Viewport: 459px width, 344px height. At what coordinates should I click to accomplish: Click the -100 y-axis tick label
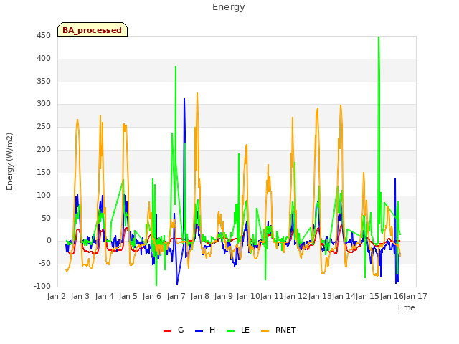click(42, 286)
